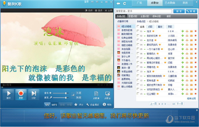Viewport: 199px width, 127px height.
Task: Switch to the 点歌台 tab
Action: click(155, 3)
